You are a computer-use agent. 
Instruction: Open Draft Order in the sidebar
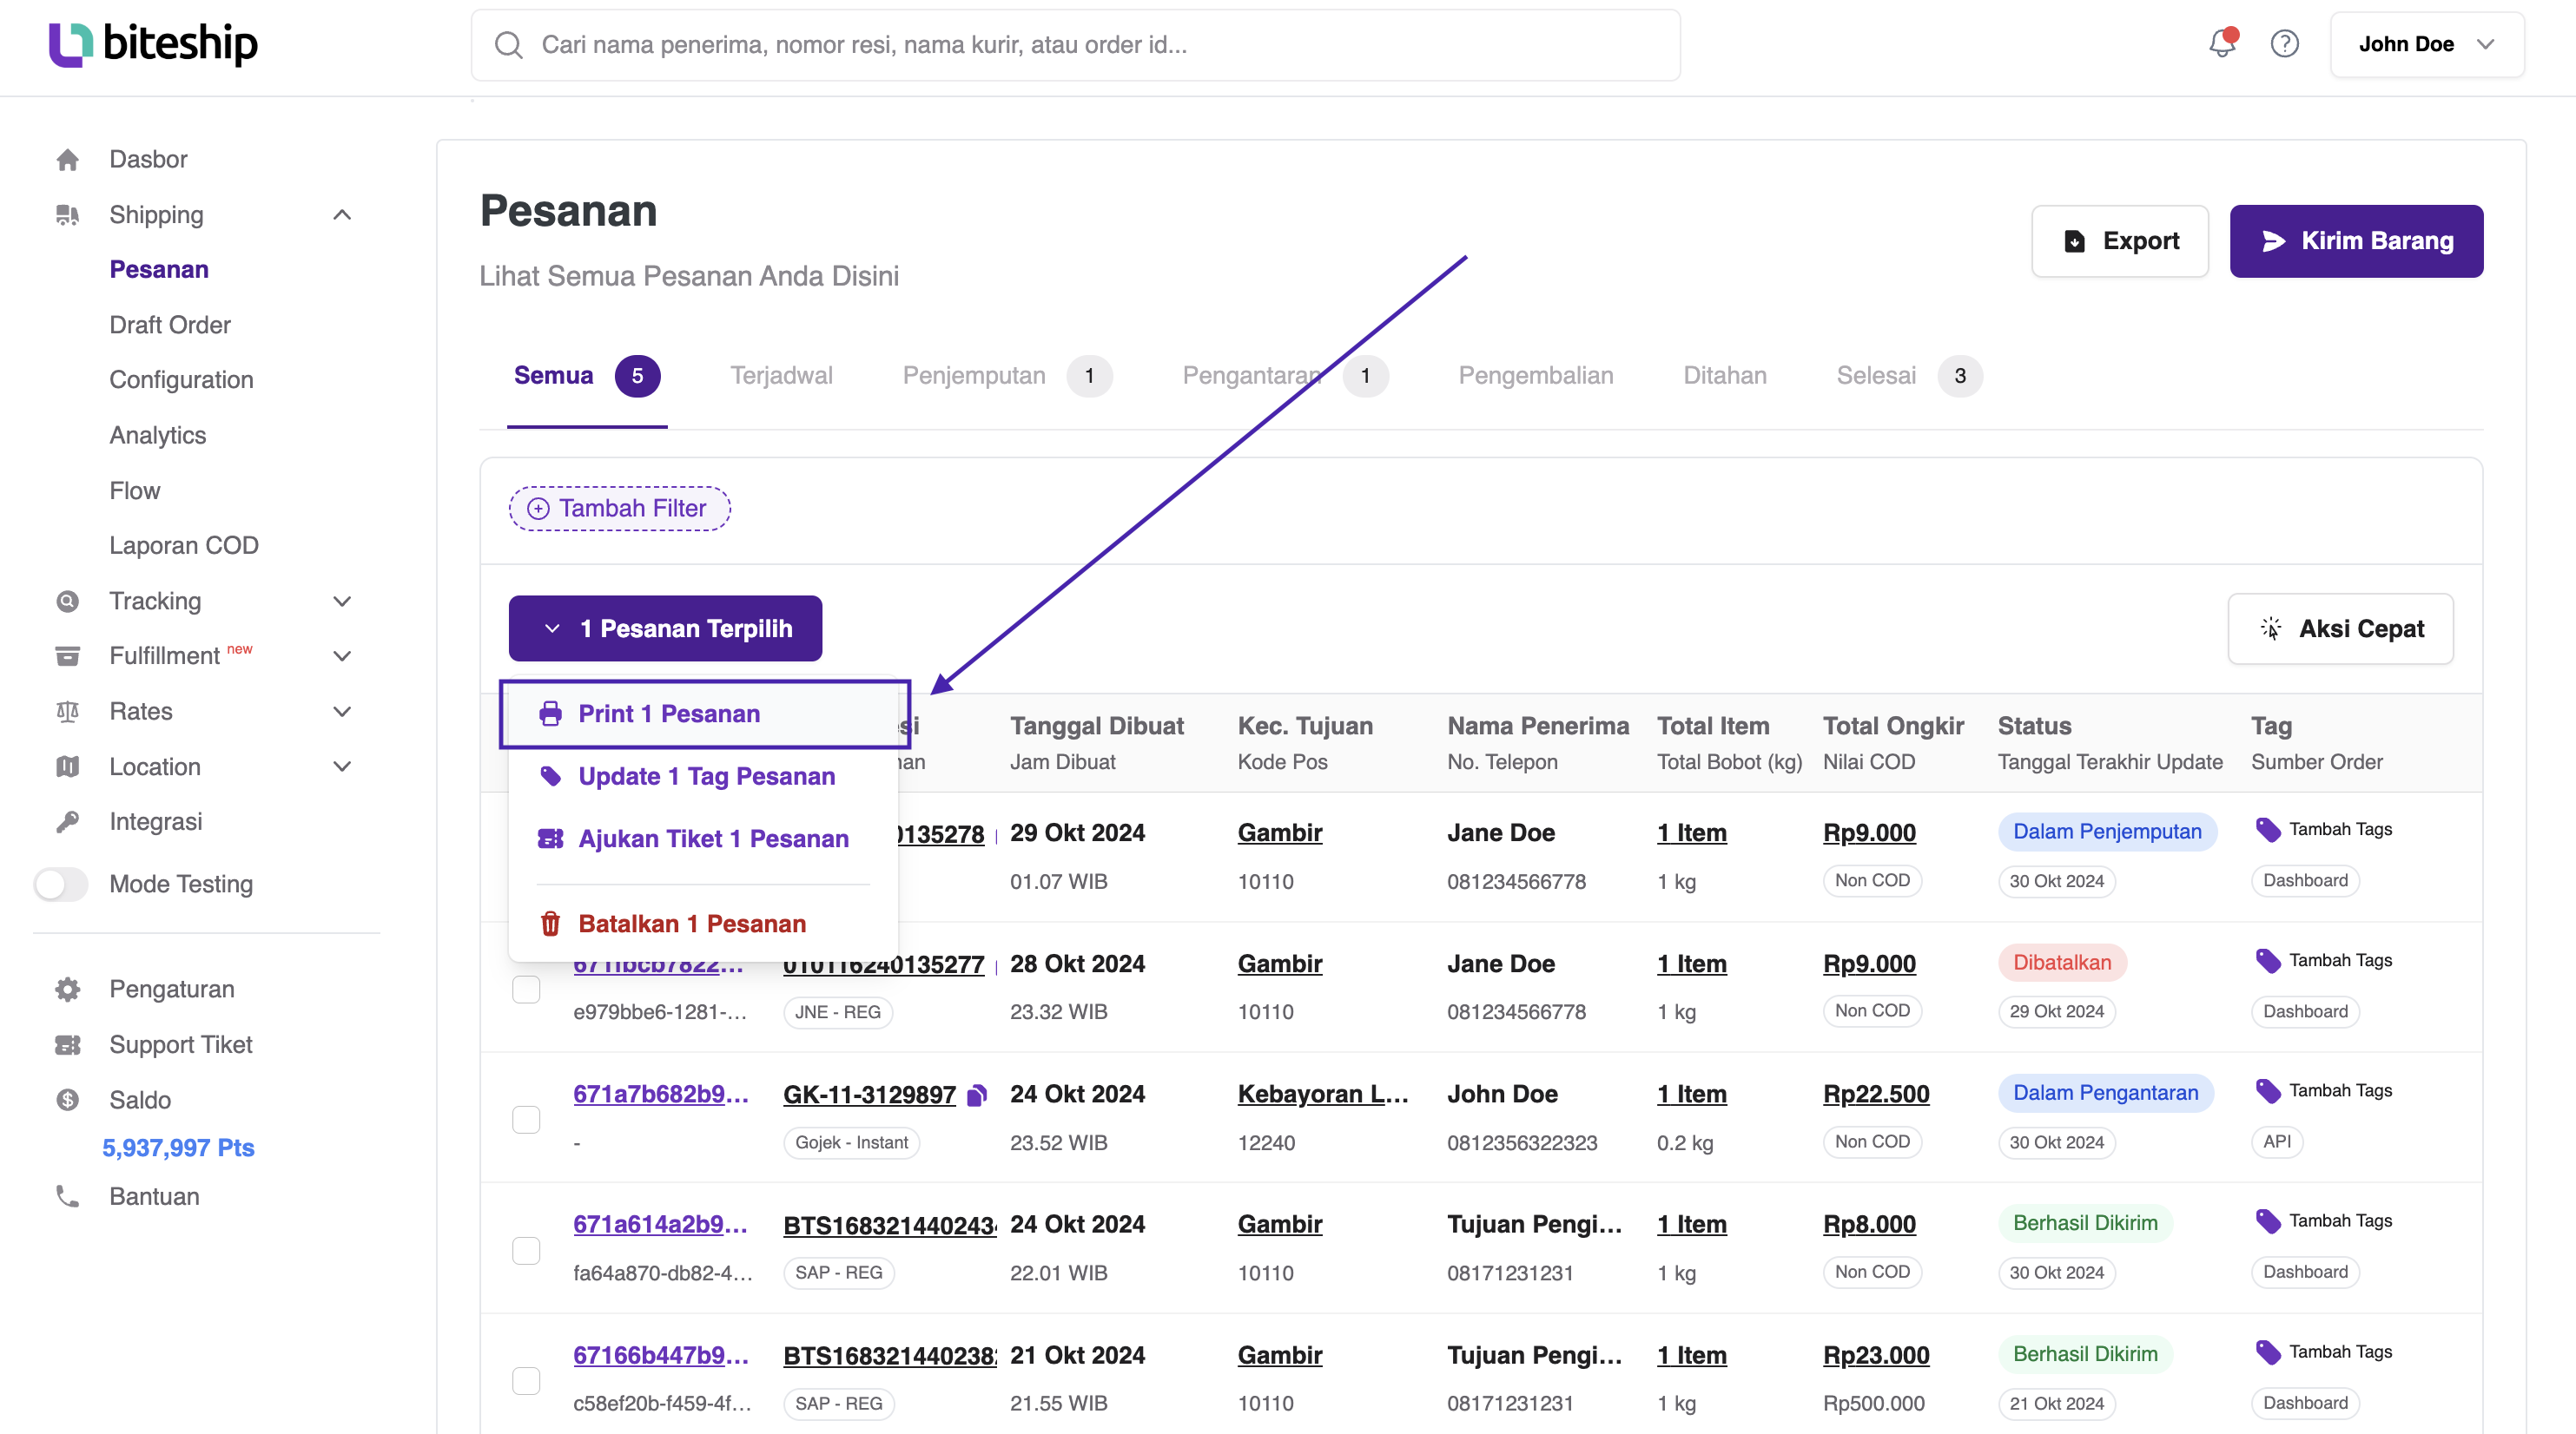coord(170,325)
